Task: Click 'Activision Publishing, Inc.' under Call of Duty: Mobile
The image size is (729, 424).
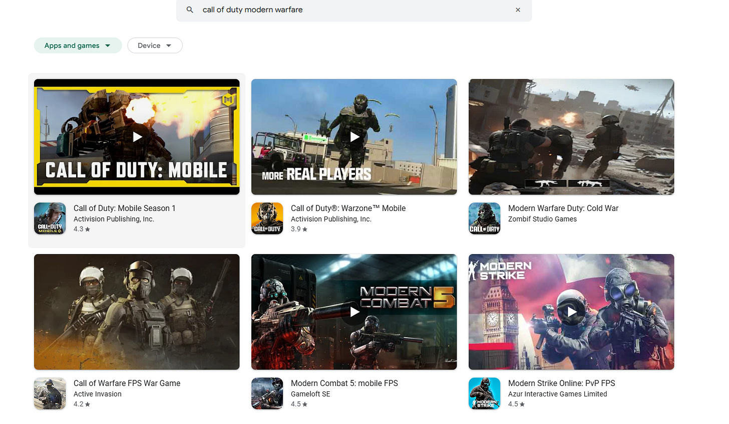Action: pyautogui.click(x=114, y=219)
